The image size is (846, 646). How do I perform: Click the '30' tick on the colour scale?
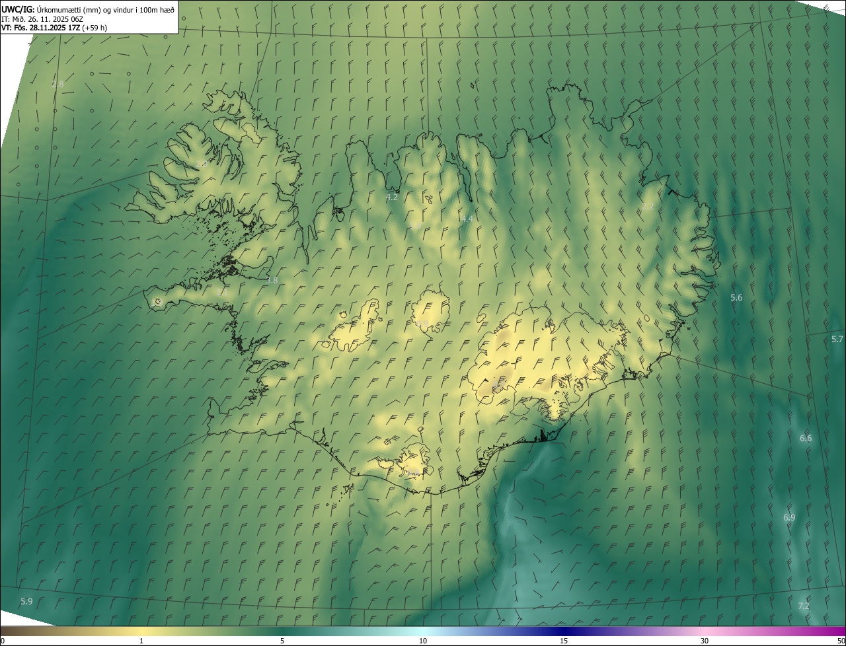(x=705, y=641)
